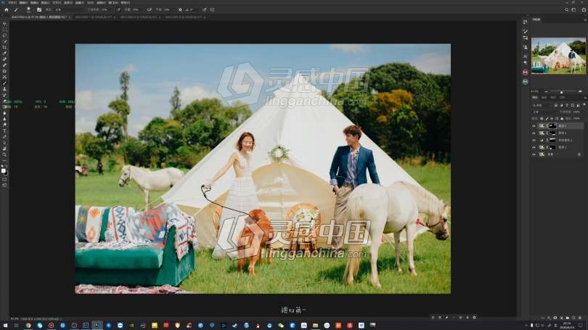Toggle lock all padlock in Layers panel
The height and width of the screenshot is (330, 588).
click(x=562, y=119)
